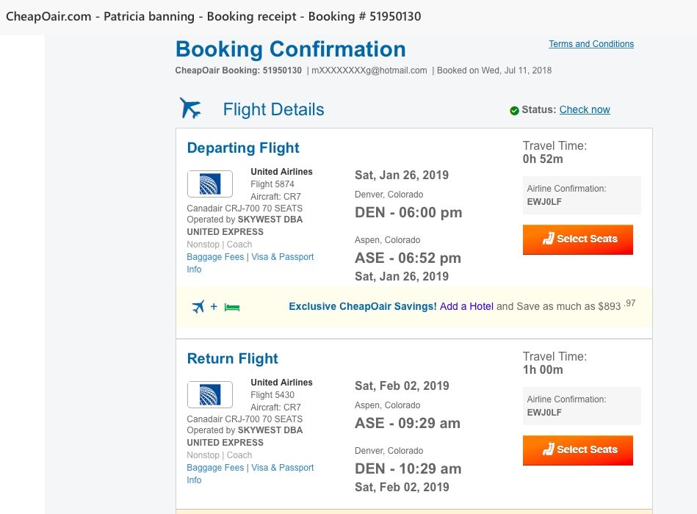Screen dimensions: 697x514
Task: Click the green status checkmark icon
Action: click(514, 111)
